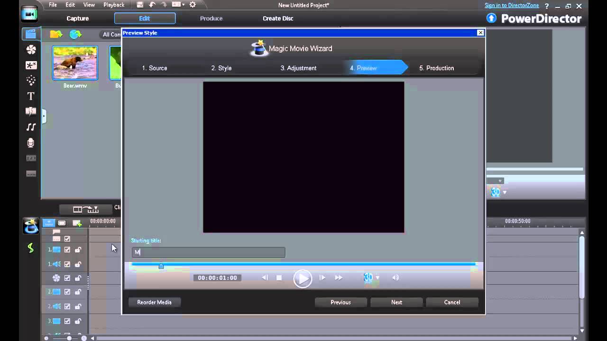Open the Media Room clapperboard icon
The width and height of the screenshot is (607, 341).
click(x=31, y=34)
